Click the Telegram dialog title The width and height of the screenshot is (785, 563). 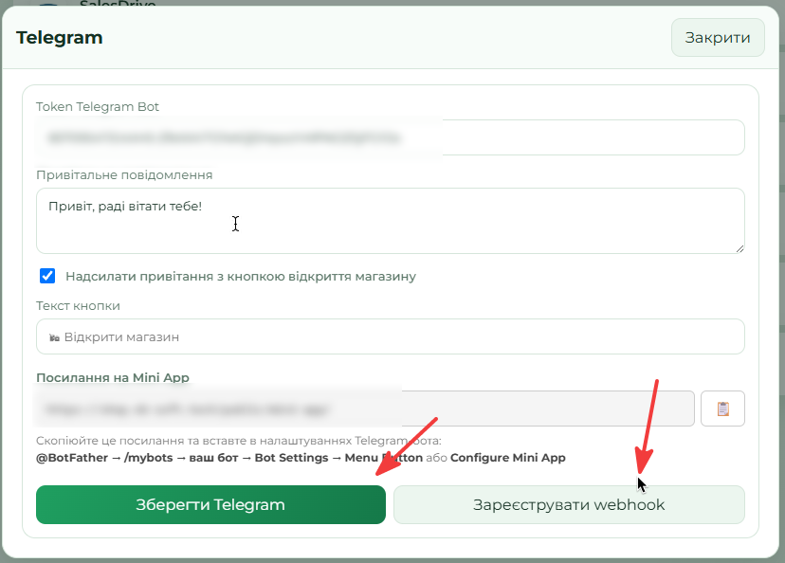[x=59, y=38]
